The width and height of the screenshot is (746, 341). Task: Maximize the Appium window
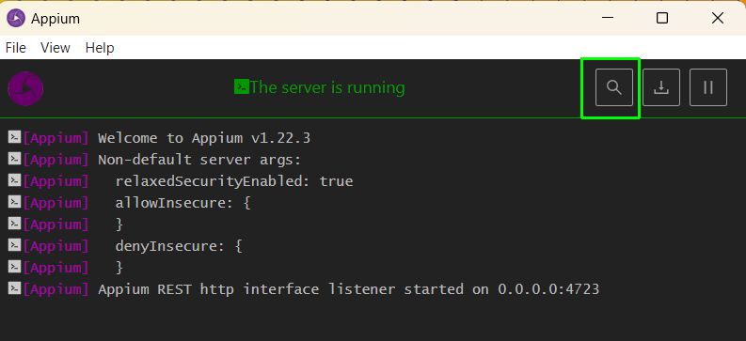point(661,18)
